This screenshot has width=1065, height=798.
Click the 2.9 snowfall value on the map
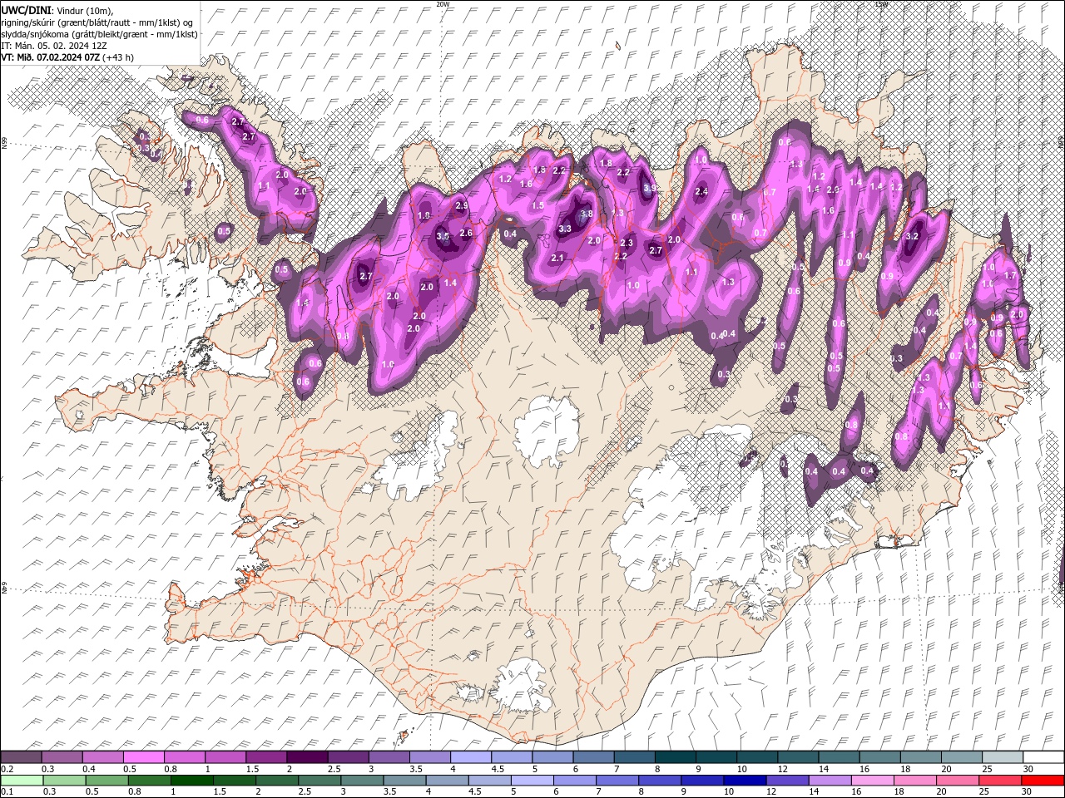pyautogui.click(x=462, y=205)
